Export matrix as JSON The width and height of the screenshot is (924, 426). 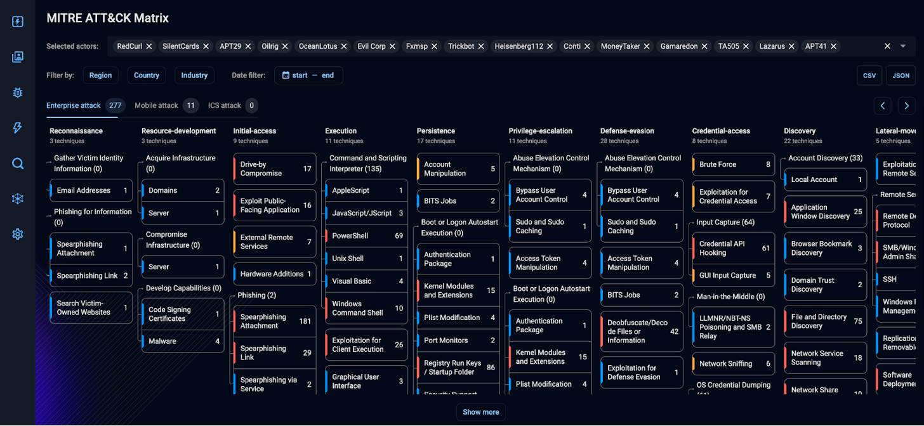(x=901, y=75)
